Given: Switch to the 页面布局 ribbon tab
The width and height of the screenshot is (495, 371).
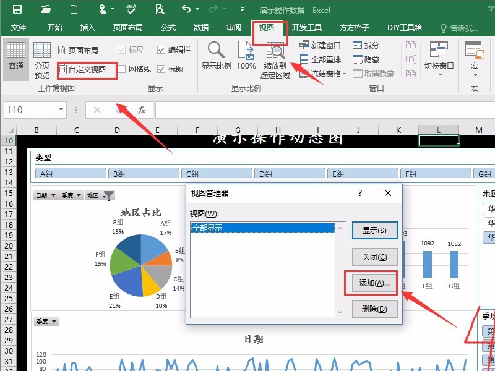Looking at the screenshot, I should [x=128, y=28].
